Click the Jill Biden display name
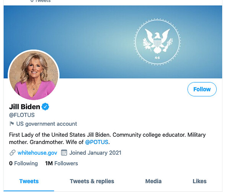The width and height of the screenshot is (232, 192). pos(25,106)
